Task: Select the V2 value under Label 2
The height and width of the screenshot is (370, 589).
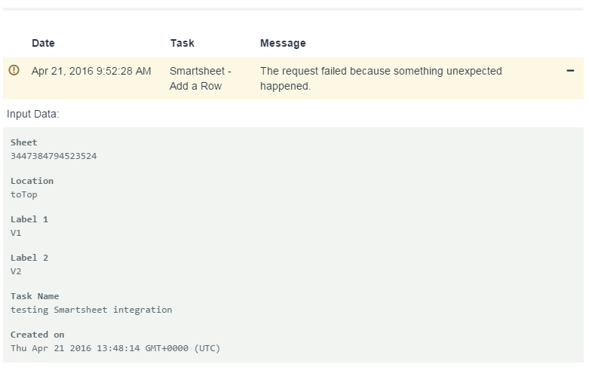Action: (16, 271)
